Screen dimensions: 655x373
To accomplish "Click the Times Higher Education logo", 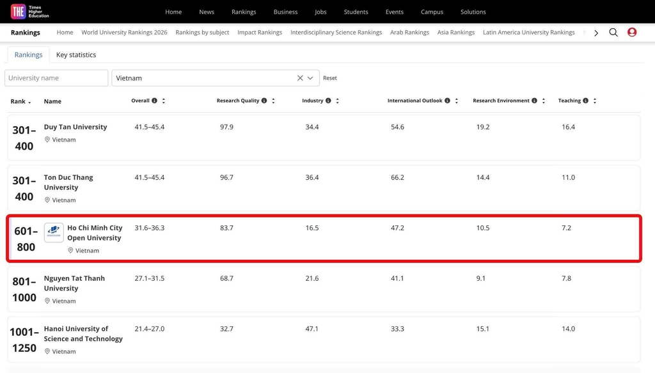I will (x=30, y=12).
